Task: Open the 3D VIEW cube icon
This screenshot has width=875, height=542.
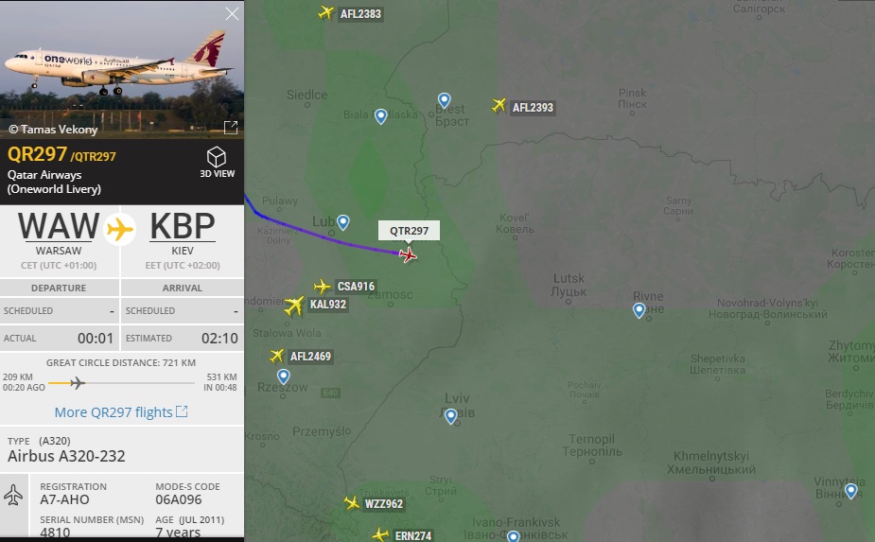Action: point(217,157)
